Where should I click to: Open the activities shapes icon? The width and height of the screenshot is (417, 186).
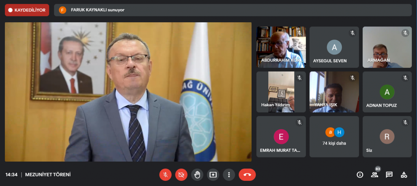(404, 175)
